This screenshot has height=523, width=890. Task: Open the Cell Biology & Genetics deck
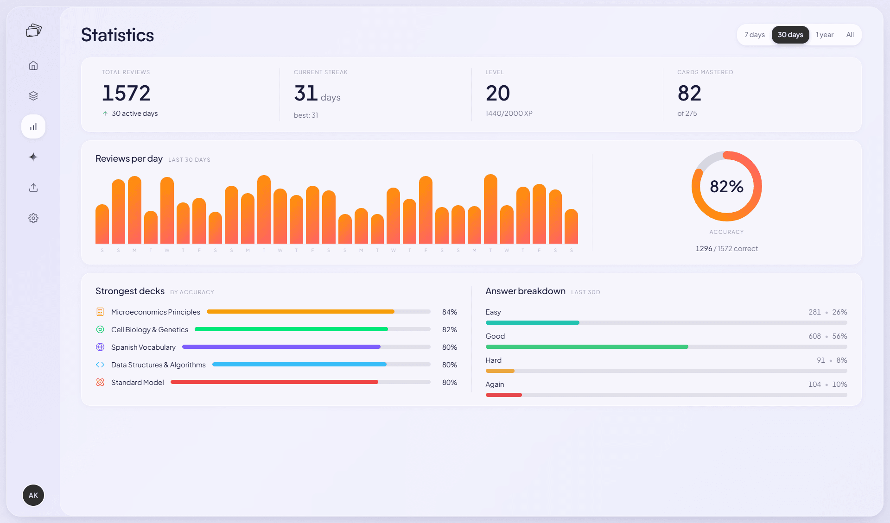[x=150, y=329]
